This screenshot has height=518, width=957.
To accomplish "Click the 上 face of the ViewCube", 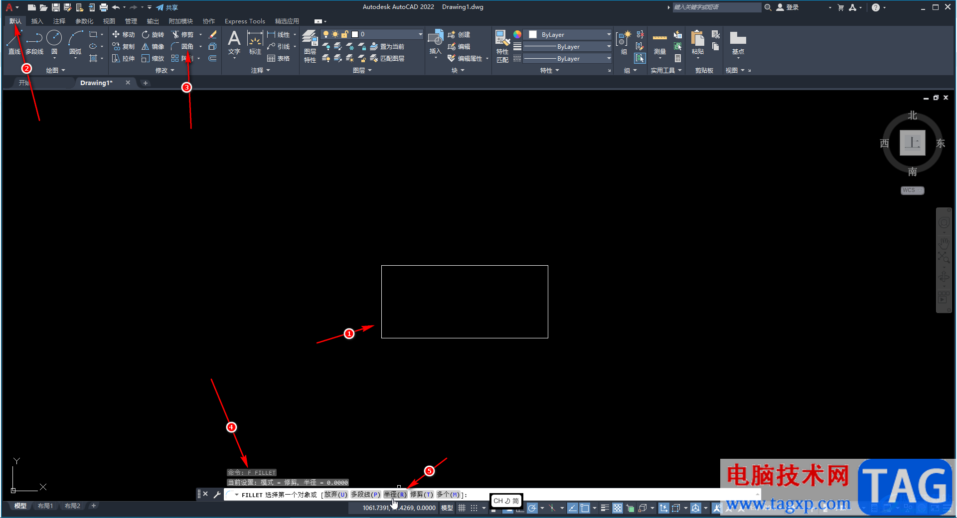I will (x=912, y=143).
